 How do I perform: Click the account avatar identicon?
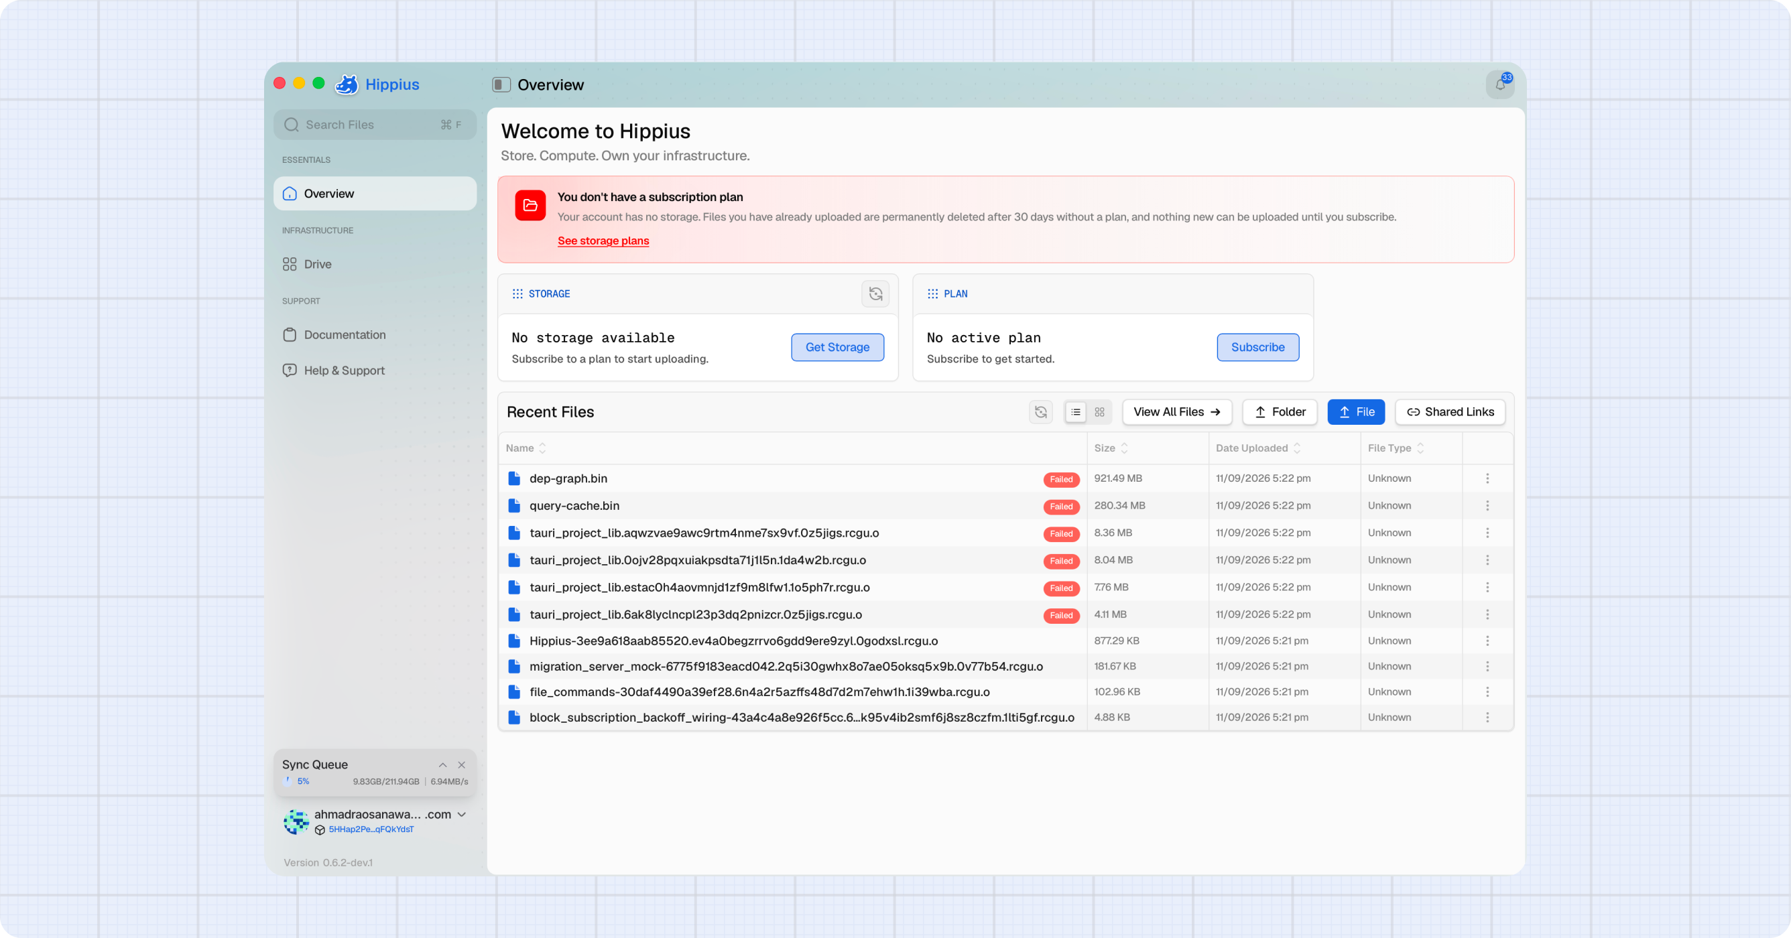tap(296, 821)
